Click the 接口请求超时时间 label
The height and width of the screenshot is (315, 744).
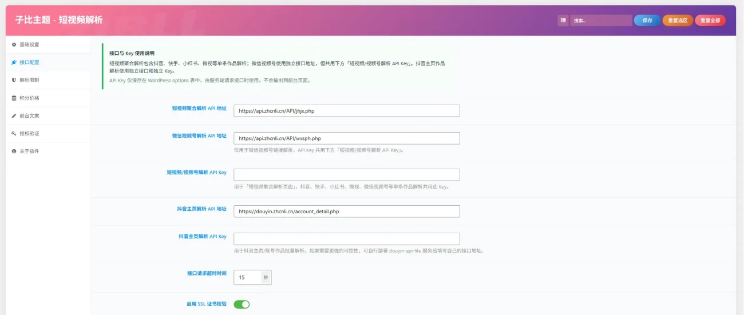207,273
